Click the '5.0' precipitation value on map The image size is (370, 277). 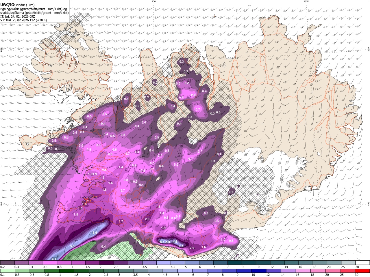pos(72,246)
